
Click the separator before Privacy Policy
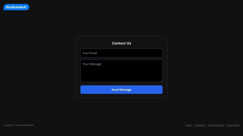[x=225, y=125]
